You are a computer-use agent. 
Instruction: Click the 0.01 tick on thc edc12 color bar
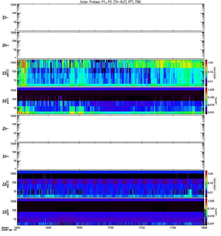click(210, 193)
